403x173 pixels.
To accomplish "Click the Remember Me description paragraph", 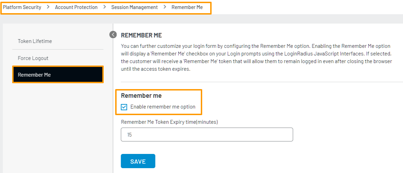I will pos(256,58).
